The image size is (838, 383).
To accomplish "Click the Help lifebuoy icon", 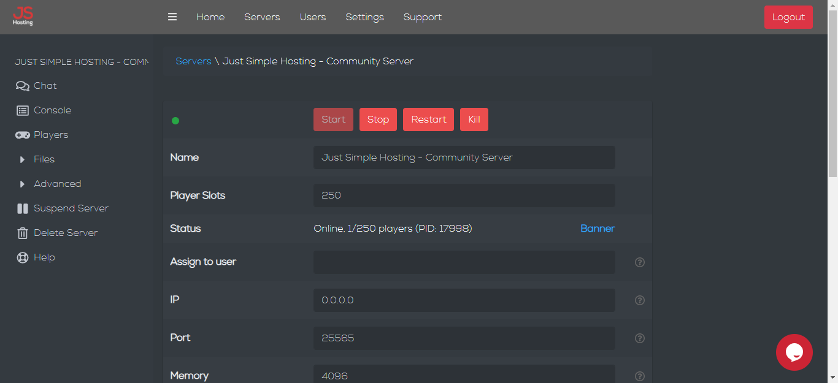I will (23, 257).
